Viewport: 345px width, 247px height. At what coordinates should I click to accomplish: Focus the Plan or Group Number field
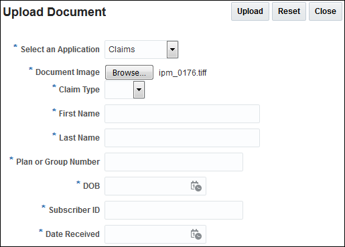174,162
